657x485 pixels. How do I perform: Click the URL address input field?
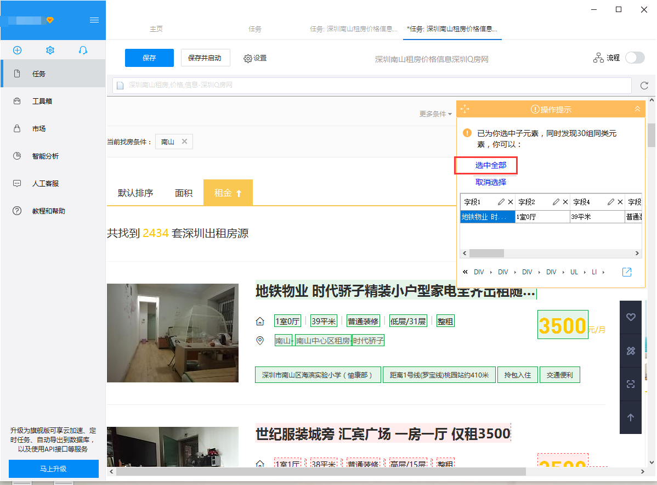point(372,85)
